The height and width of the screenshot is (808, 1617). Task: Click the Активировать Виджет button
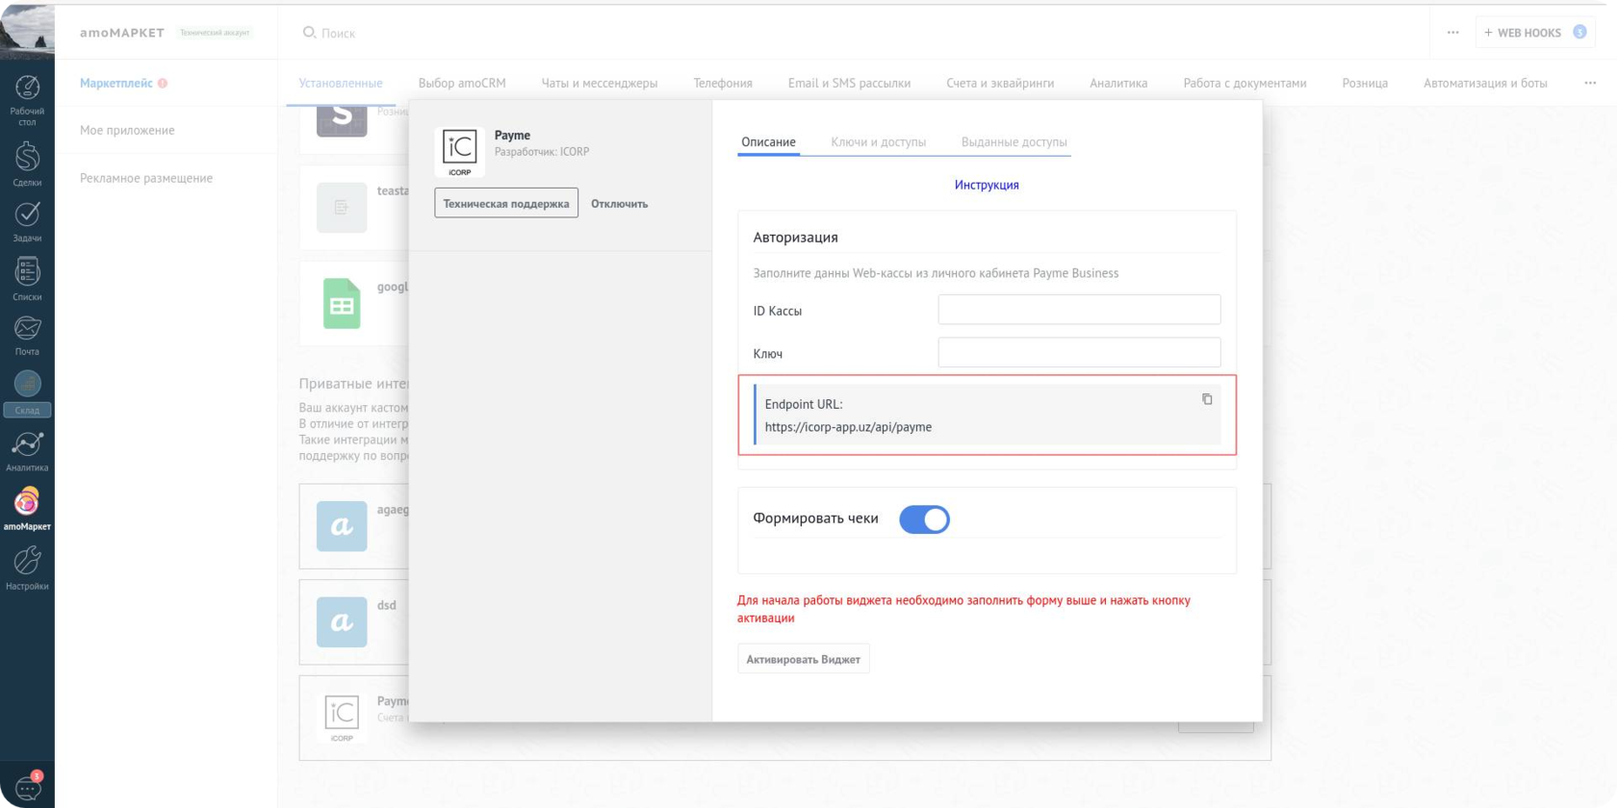click(803, 659)
